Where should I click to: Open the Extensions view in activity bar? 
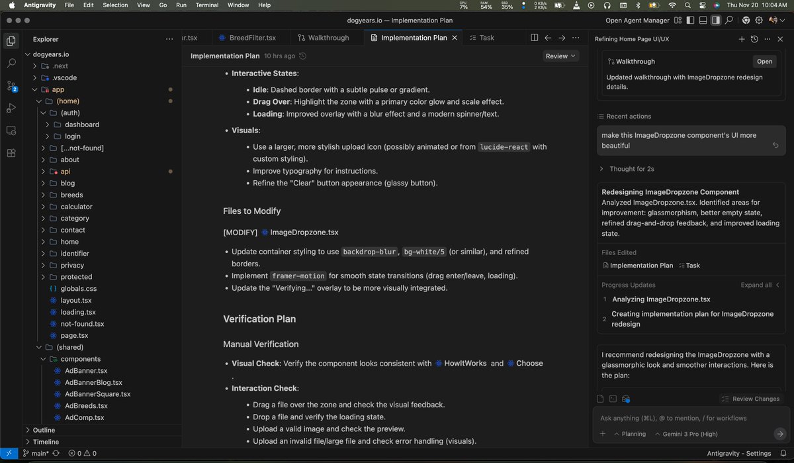pos(11,153)
